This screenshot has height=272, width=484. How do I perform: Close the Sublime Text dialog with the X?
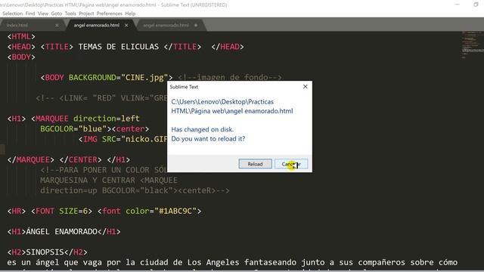click(306, 87)
